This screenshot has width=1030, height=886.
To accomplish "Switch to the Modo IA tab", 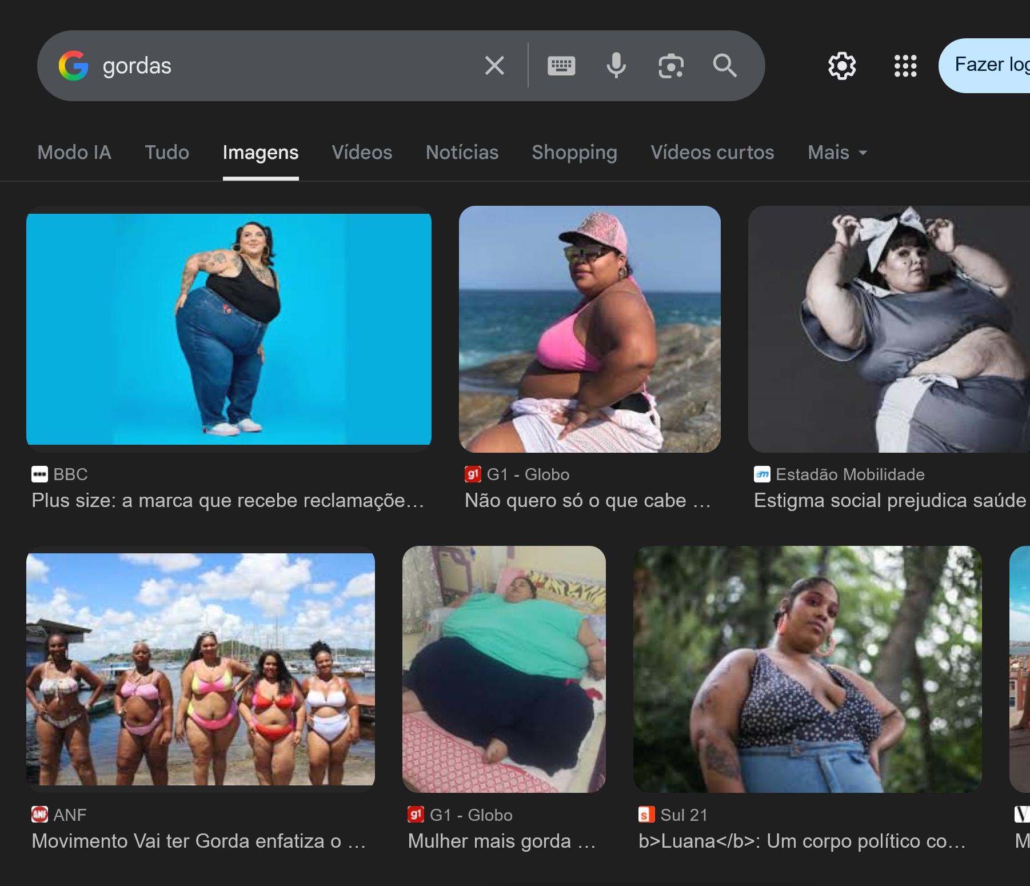I will (74, 153).
